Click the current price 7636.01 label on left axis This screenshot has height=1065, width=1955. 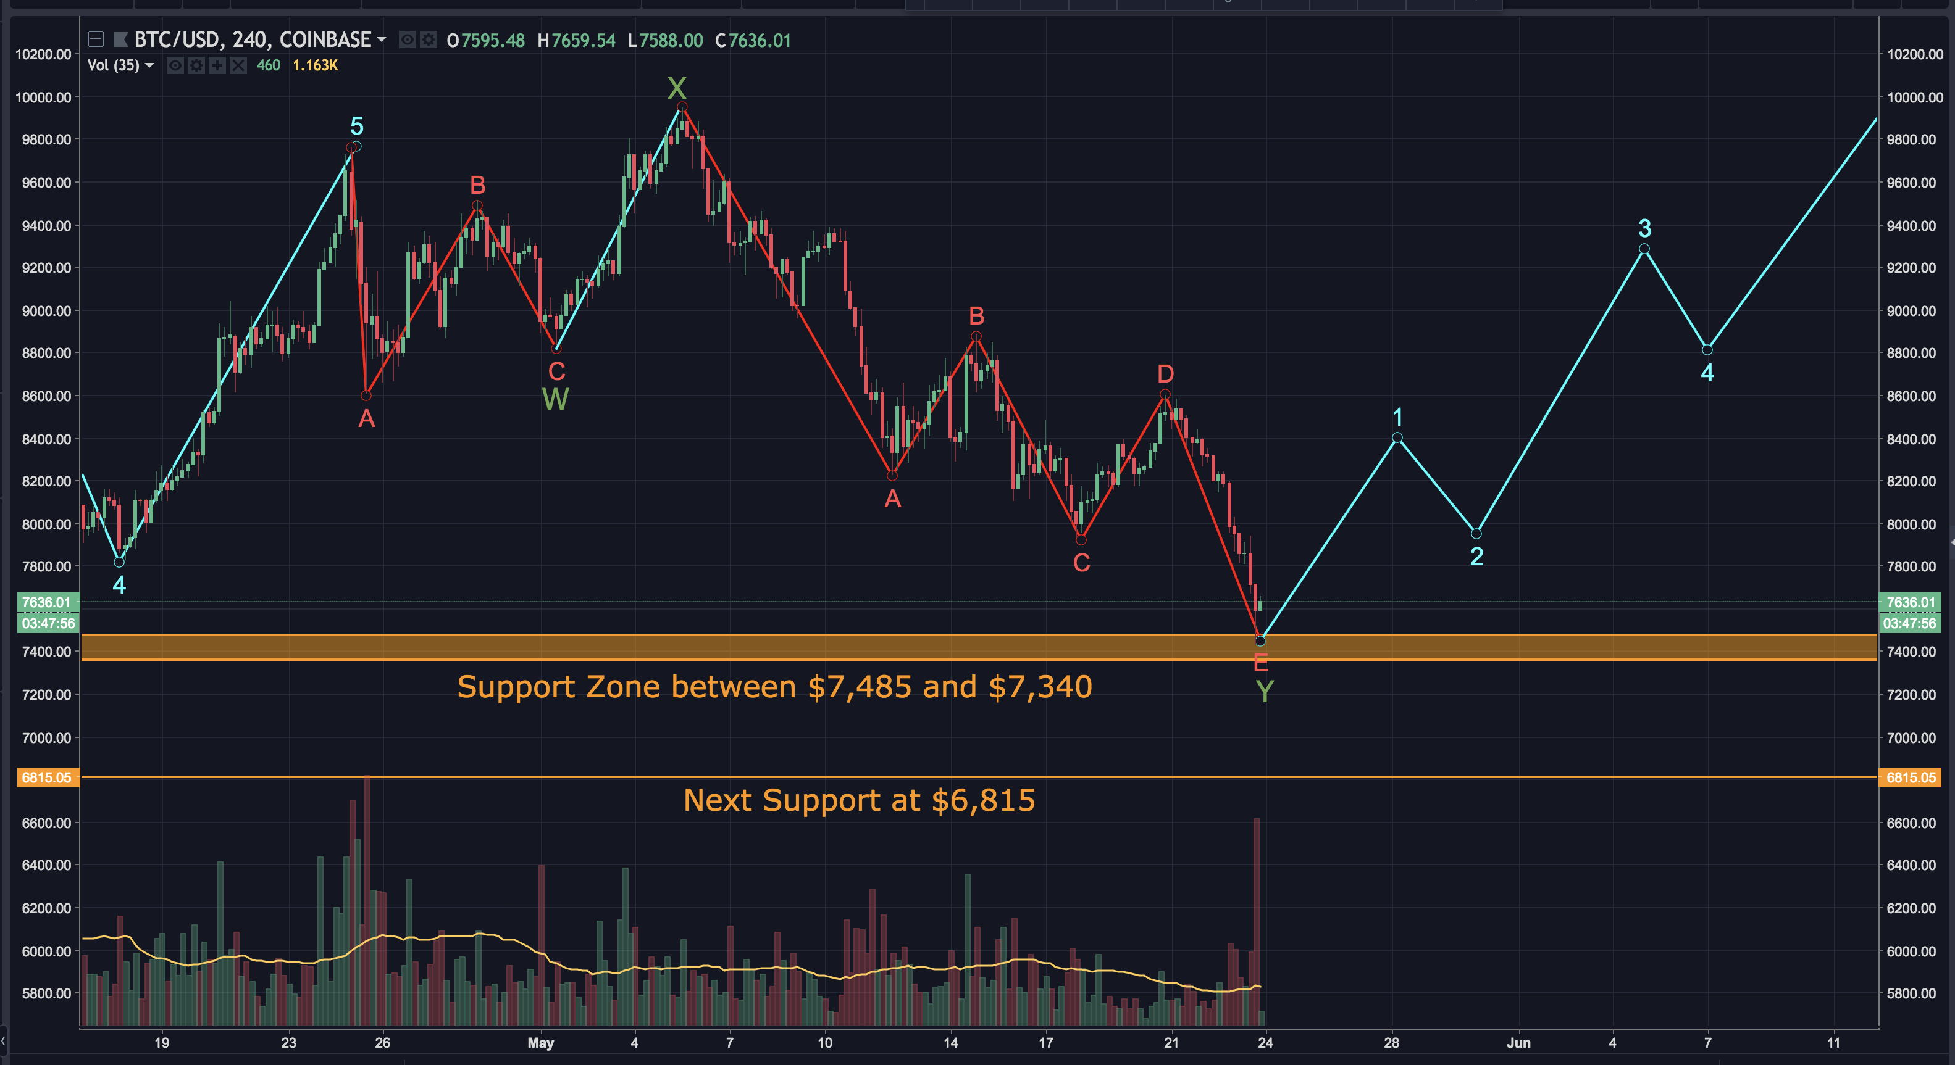click(47, 602)
